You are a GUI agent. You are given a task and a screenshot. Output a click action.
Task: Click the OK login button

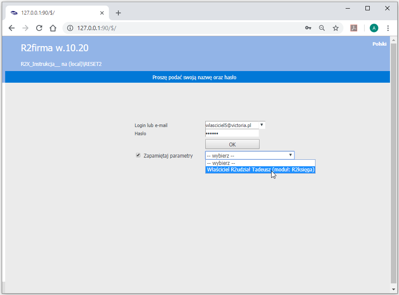tap(232, 144)
